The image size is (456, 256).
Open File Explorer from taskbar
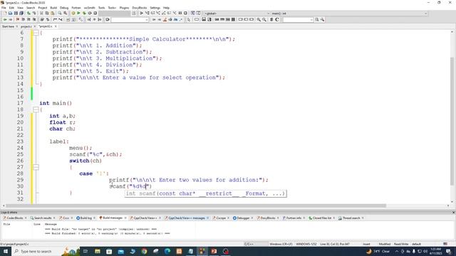point(98,251)
